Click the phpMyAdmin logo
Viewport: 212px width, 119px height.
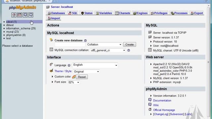[x=23, y=7]
